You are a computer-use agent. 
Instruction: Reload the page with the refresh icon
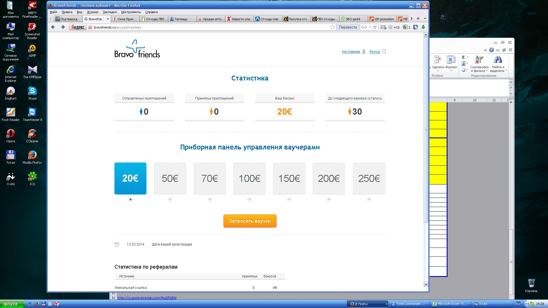point(375,27)
